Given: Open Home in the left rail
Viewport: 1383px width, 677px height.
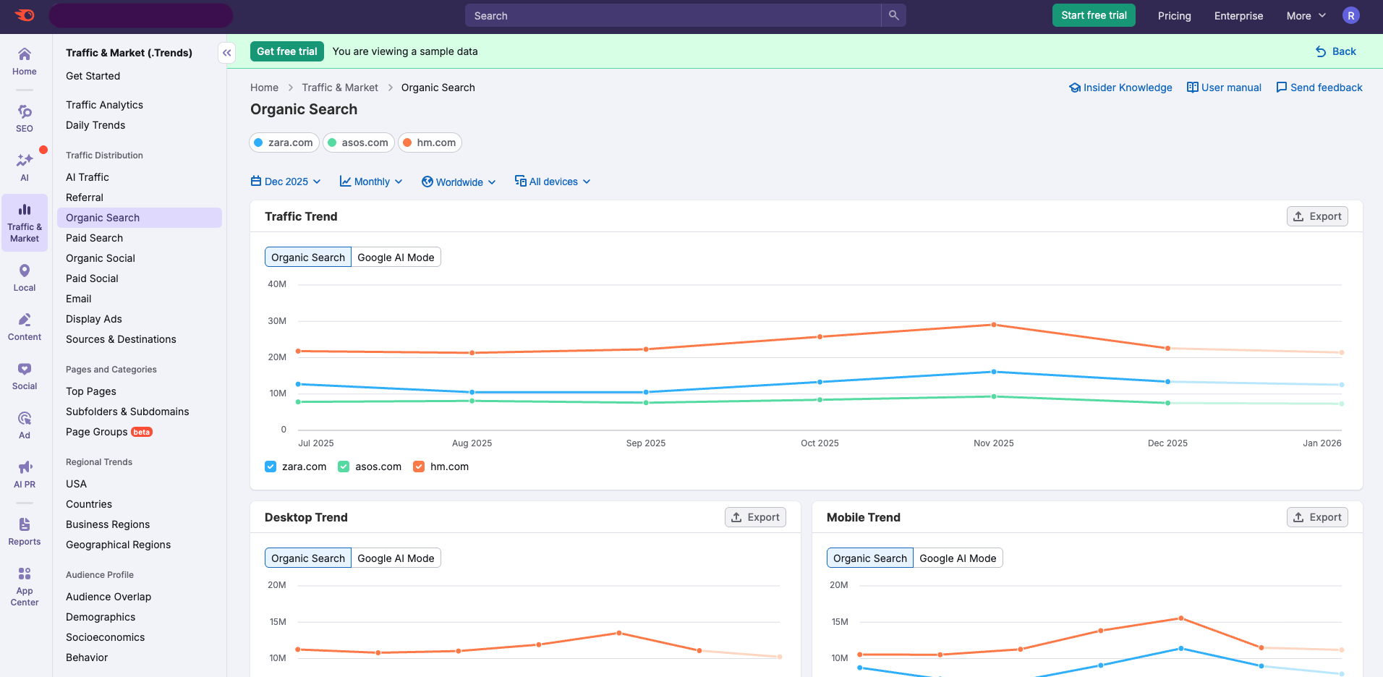Looking at the screenshot, I should point(25,61).
